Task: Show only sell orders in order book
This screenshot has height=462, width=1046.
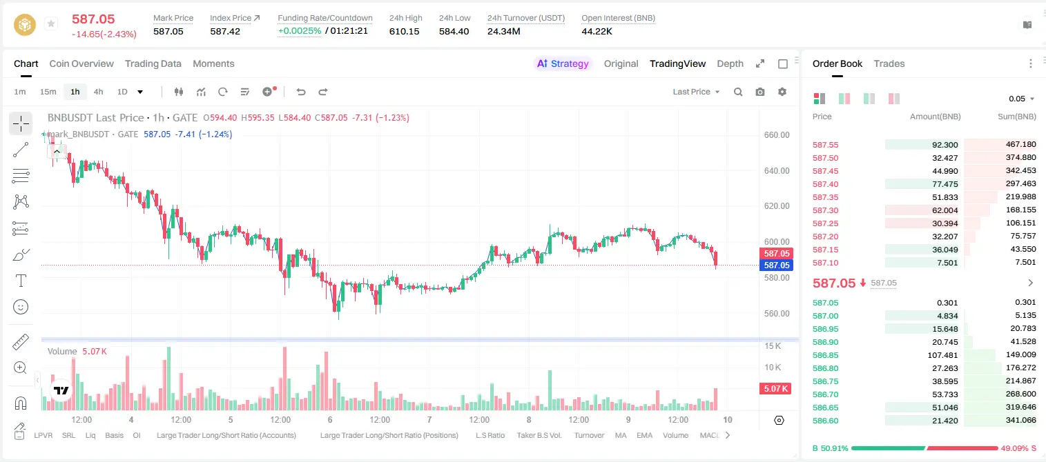Action: pyautogui.click(x=894, y=99)
